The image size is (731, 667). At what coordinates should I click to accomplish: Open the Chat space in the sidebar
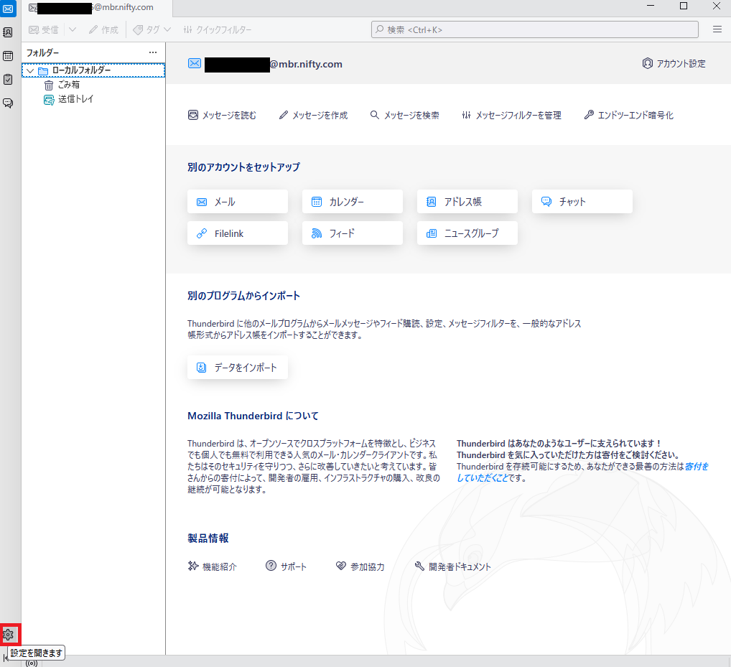(x=8, y=103)
